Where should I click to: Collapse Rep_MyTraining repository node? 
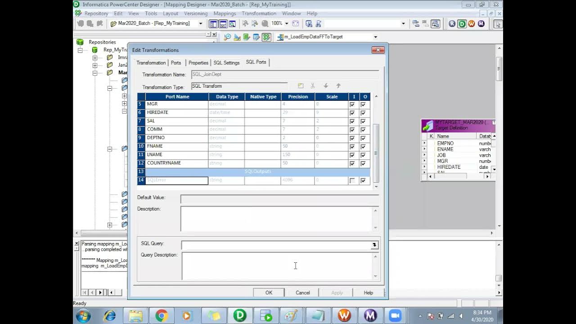(x=81, y=50)
